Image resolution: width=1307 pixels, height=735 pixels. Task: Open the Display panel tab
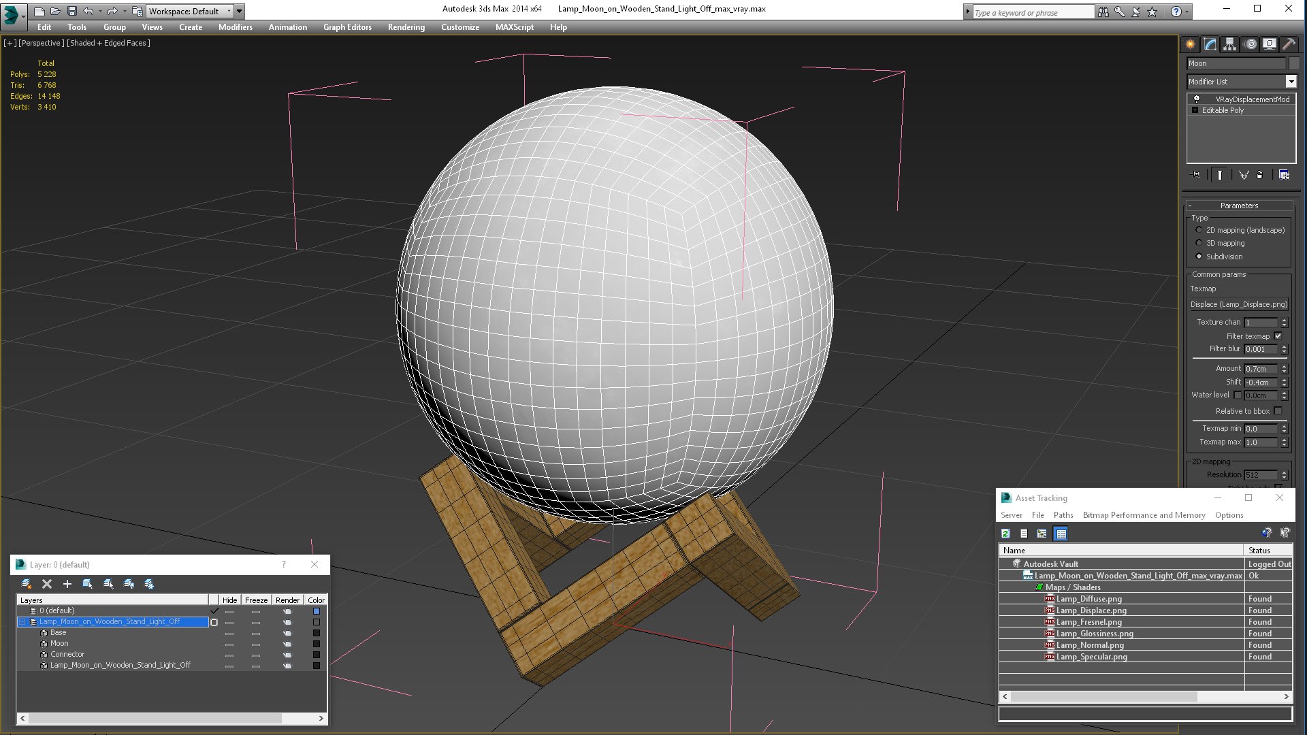pos(1270,44)
